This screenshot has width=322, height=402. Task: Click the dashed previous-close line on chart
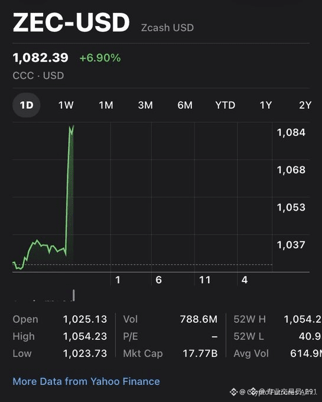[x=142, y=264]
